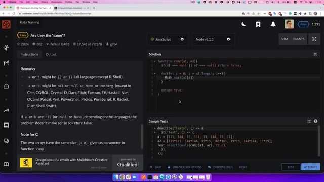324x182 pixels.
Task: Open the user profile avatar menu
Action: [x=289, y=24]
